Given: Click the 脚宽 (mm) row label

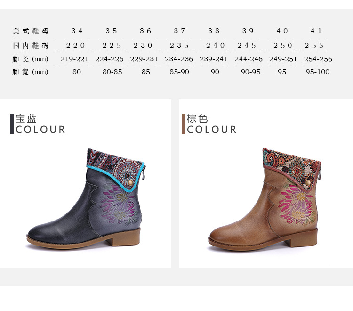Looking at the screenshot, I should [30, 72].
